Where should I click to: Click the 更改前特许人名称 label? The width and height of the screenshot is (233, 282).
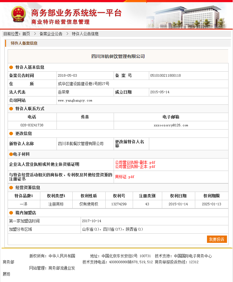pyautogui.click(x=130, y=144)
